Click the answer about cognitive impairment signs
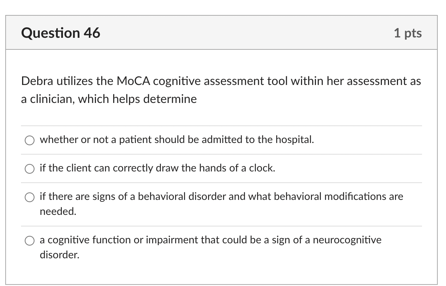The image size is (446, 286). 210,240
